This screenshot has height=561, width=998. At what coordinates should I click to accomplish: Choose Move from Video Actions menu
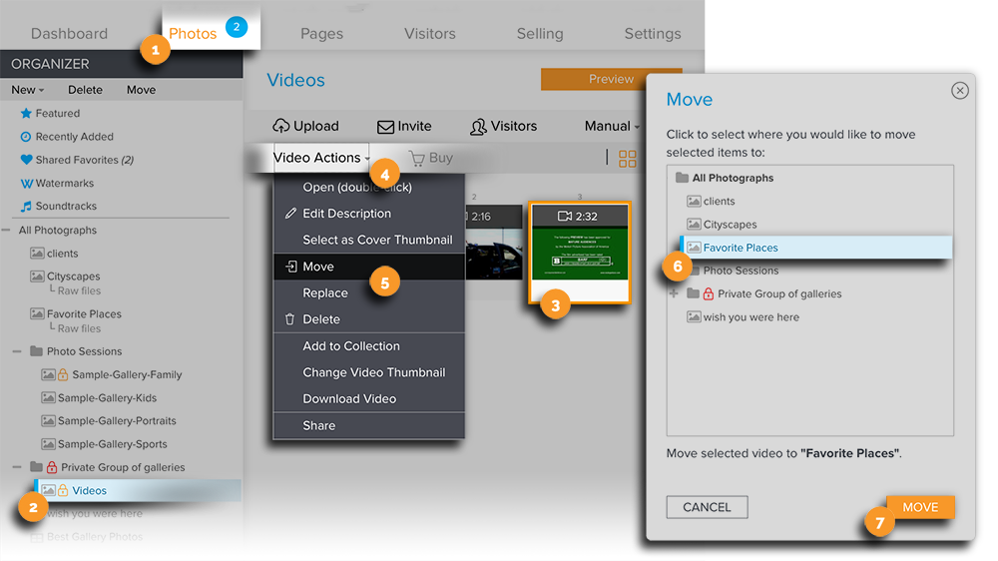[369, 267]
